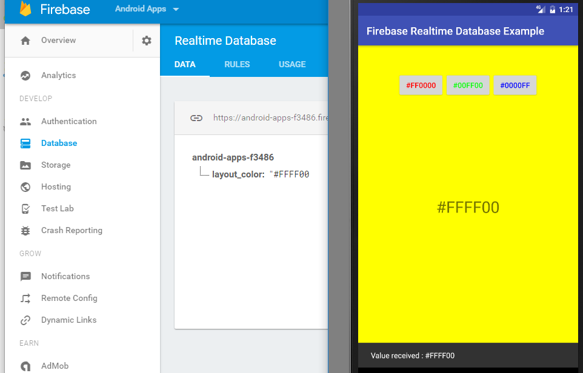583x373 pixels.
Task: Click the AdMob icon
Action: click(x=25, y=366)
